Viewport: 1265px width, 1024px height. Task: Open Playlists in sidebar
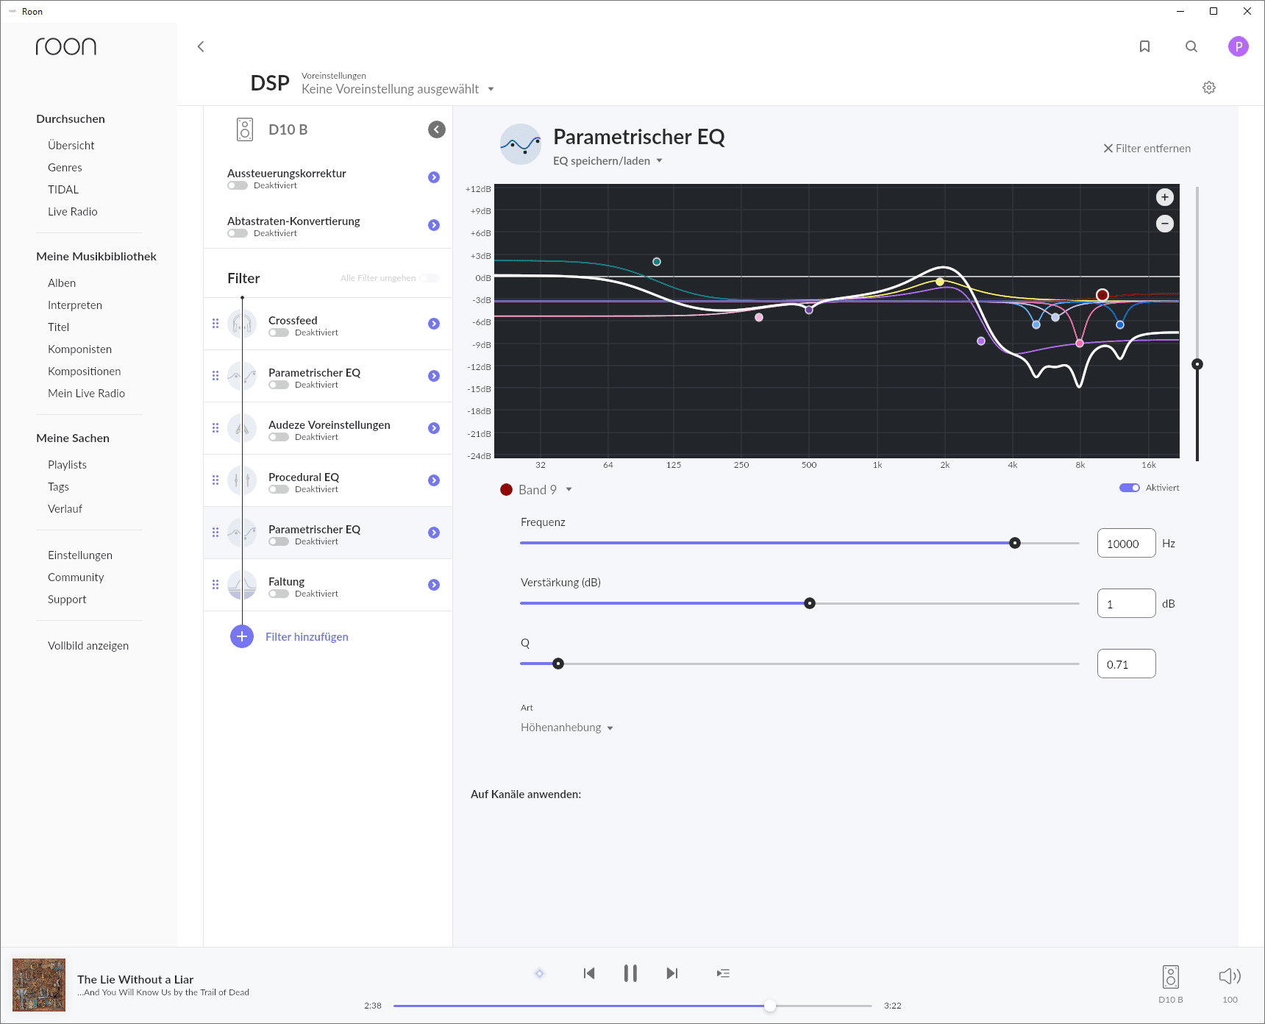pos(67,465)
